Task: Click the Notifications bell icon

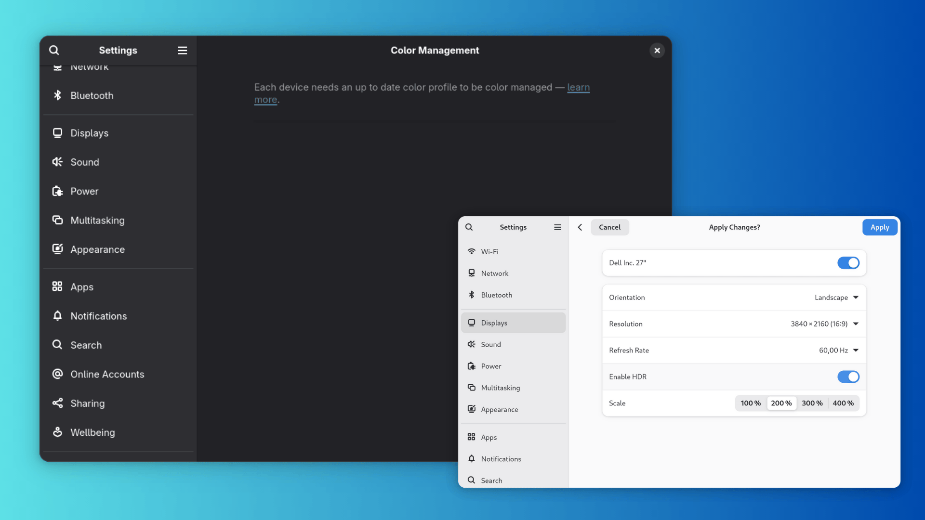Action: coord(58,316)
